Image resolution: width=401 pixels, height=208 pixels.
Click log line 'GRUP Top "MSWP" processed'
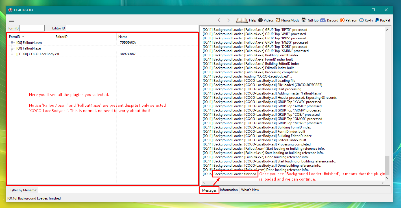click(262, 123)
